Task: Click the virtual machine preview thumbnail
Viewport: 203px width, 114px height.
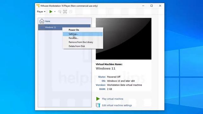Action: 123,39
